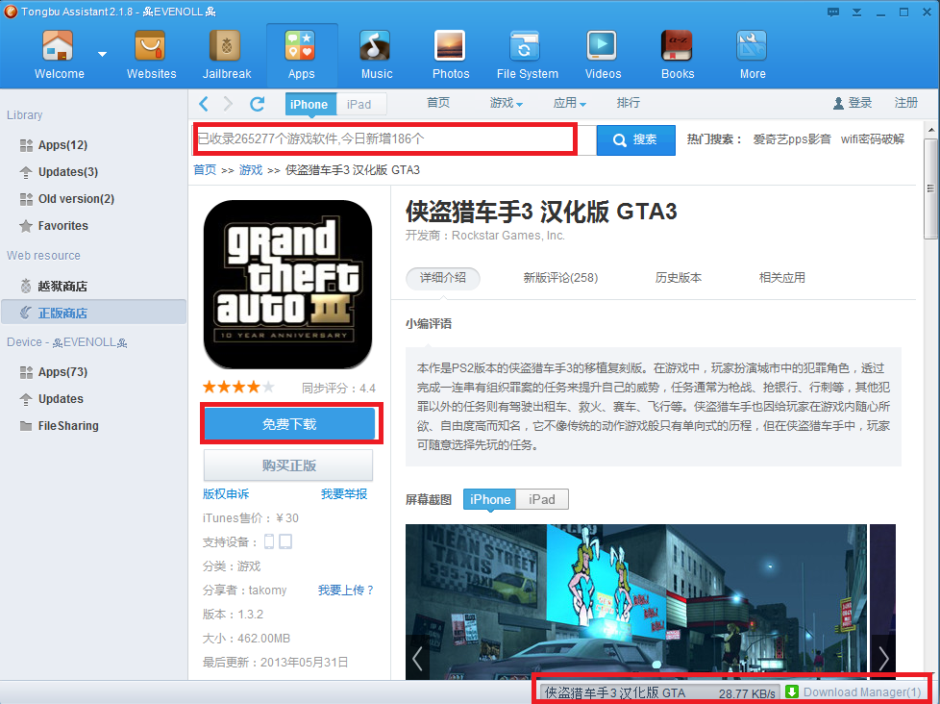
Task: Open the title bar dropdown menu icon
Action: (857, 12)
